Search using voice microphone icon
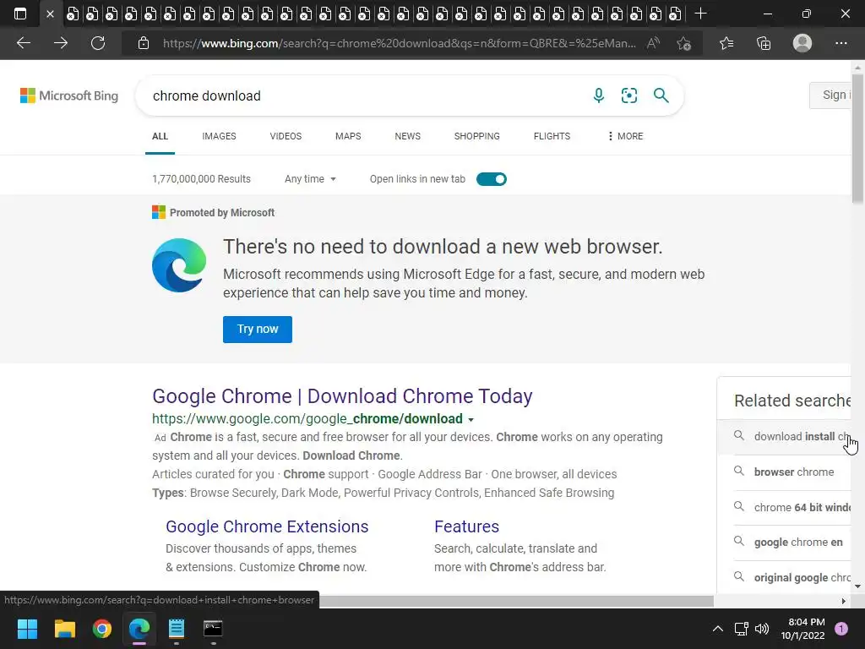 (x=599, y=95)
